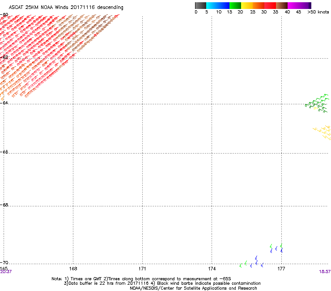Image resolution: width=331 pixels, height=291 pixels.
Task: Click the legend scale label '10'
Action: click(219, 12)
